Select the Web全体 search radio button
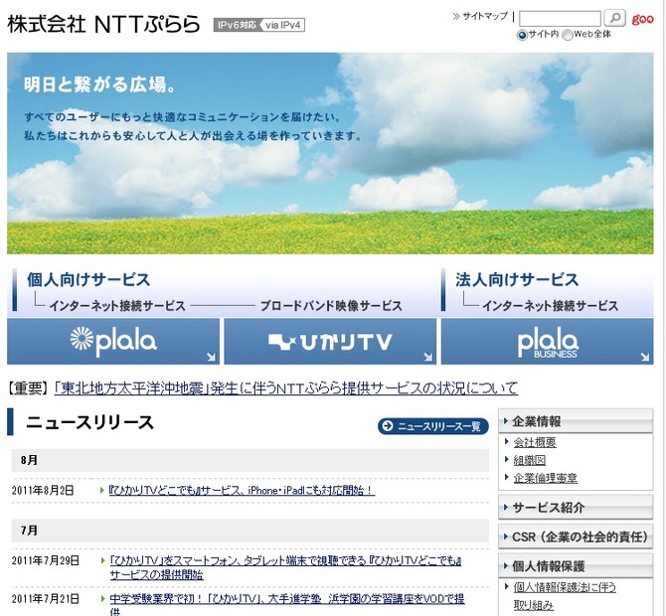The height and width of the screenshot is (616, 666). 568,35
